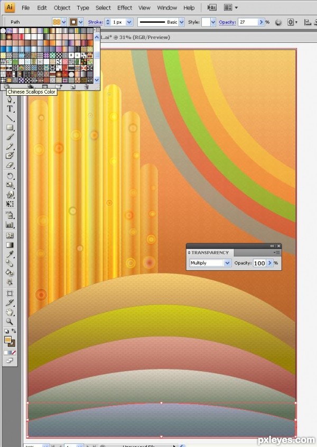Select the Live Paint Selection tool

[10, 282]
